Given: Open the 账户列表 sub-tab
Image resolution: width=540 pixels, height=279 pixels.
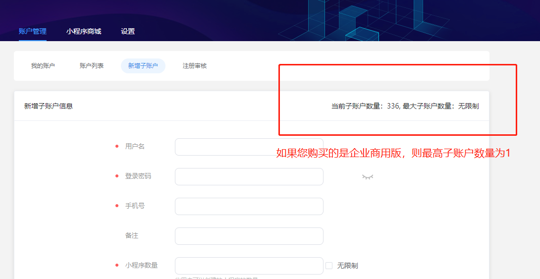Looking at the screenshot, I should [x=92, y=66].
